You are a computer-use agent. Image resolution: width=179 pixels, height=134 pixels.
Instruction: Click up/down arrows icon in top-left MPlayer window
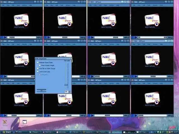2,37
